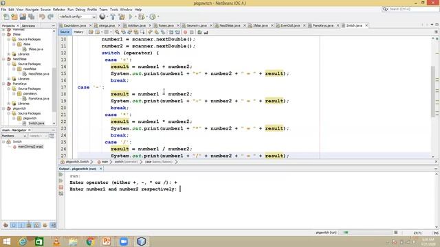Toggle Show Non-Public Members filter in Navigator
The width and height of the screenshot is (440, 247).
29,225
